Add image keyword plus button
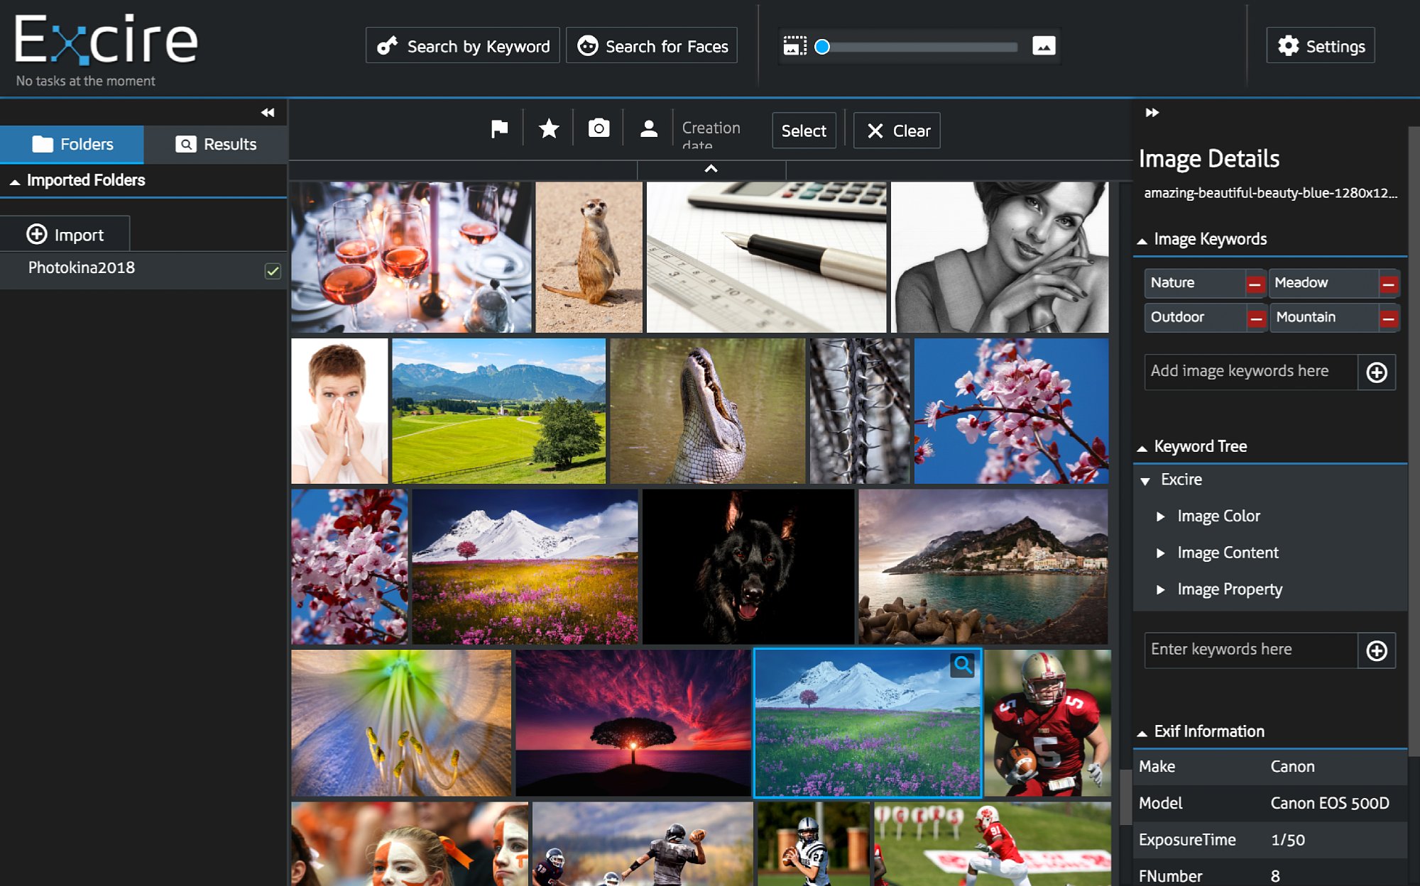 pos(1376,372)
